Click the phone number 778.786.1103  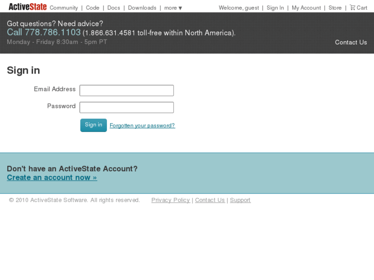[x=52, y=32]
